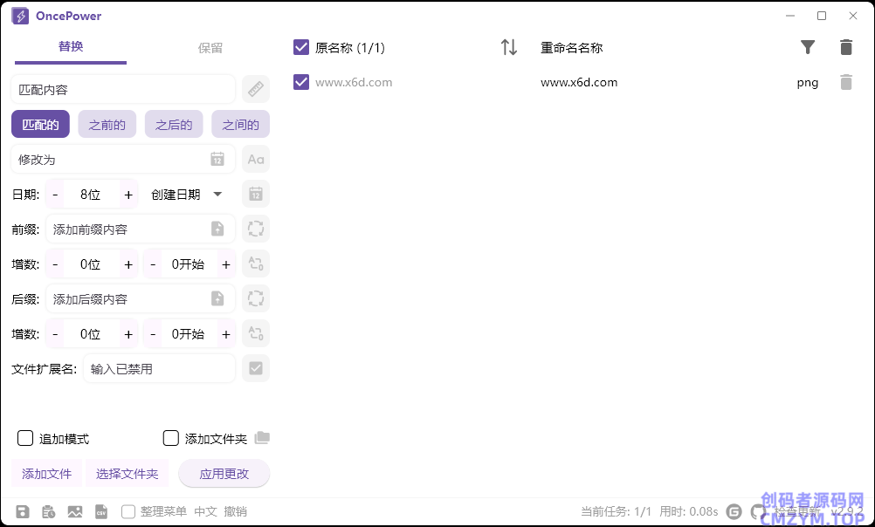Open the 创建日期 date type dropdown

point(187,195)
